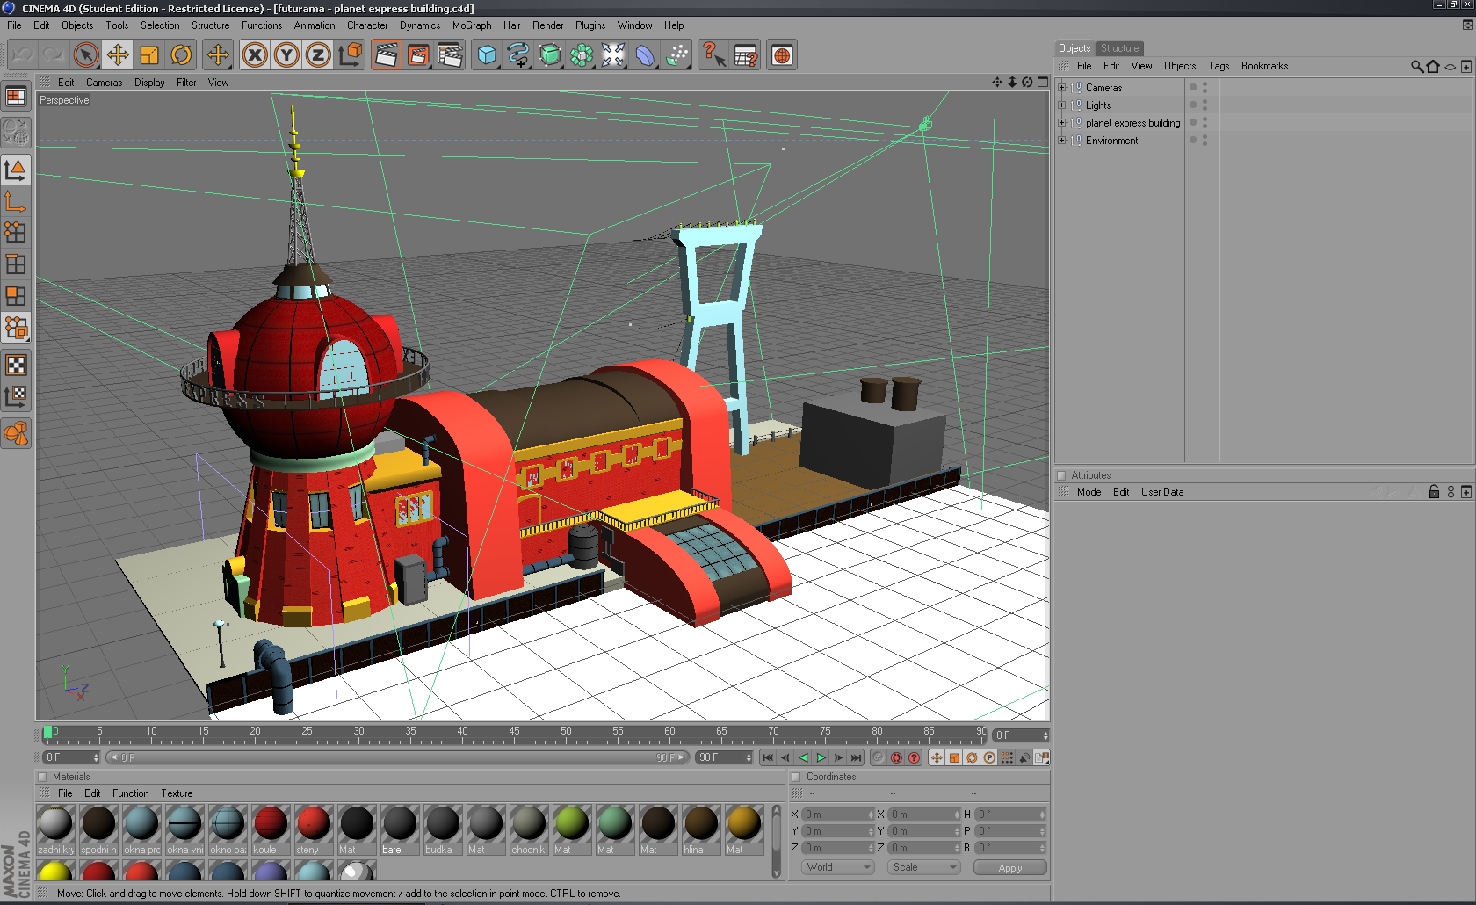
Task: Click the deformer bend icon
Action: (x=645, y=55)
